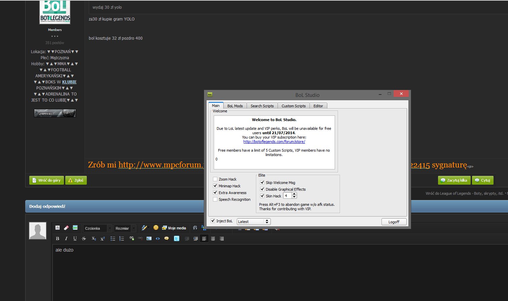
Task: Open the KLUBIE link in the profile
Action: pyautogui.click(x=69, y=82)
